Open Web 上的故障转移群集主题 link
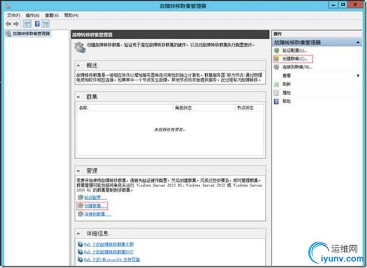The height and width of the screenshot is (268, 367). coord(109,245)
